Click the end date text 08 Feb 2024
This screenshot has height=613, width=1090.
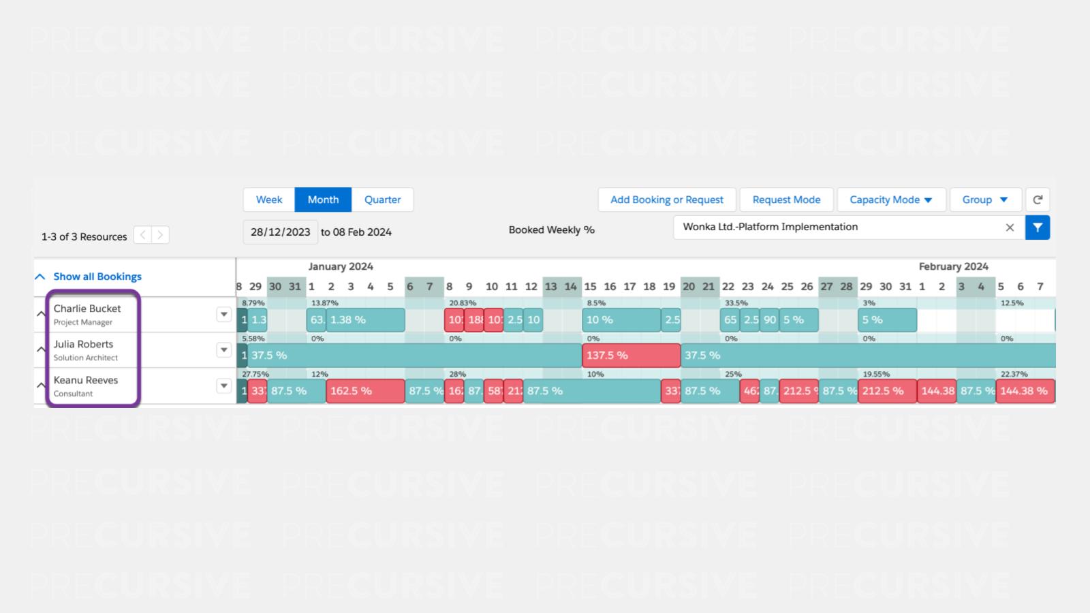(362, 232)
